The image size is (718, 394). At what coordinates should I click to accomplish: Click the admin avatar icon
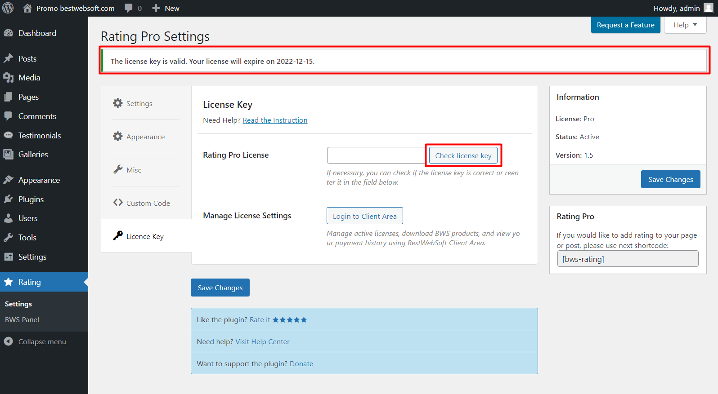pos(709,8)
